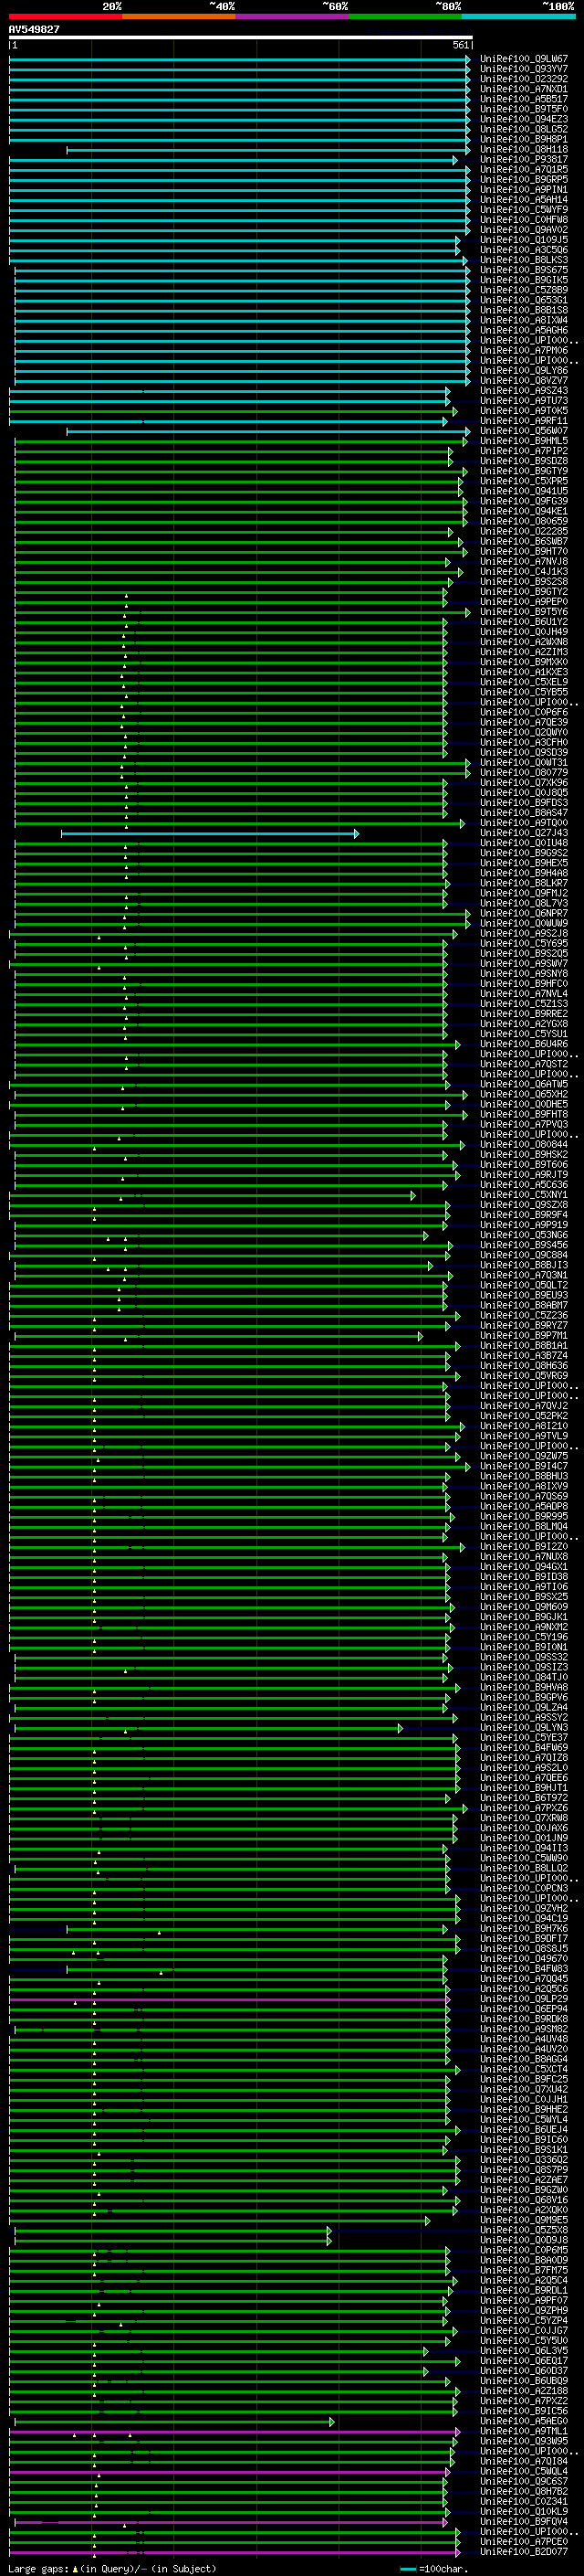Open hit UniRef100_B9T5F0
584x2576 pixels.
(x=523, y=109)
